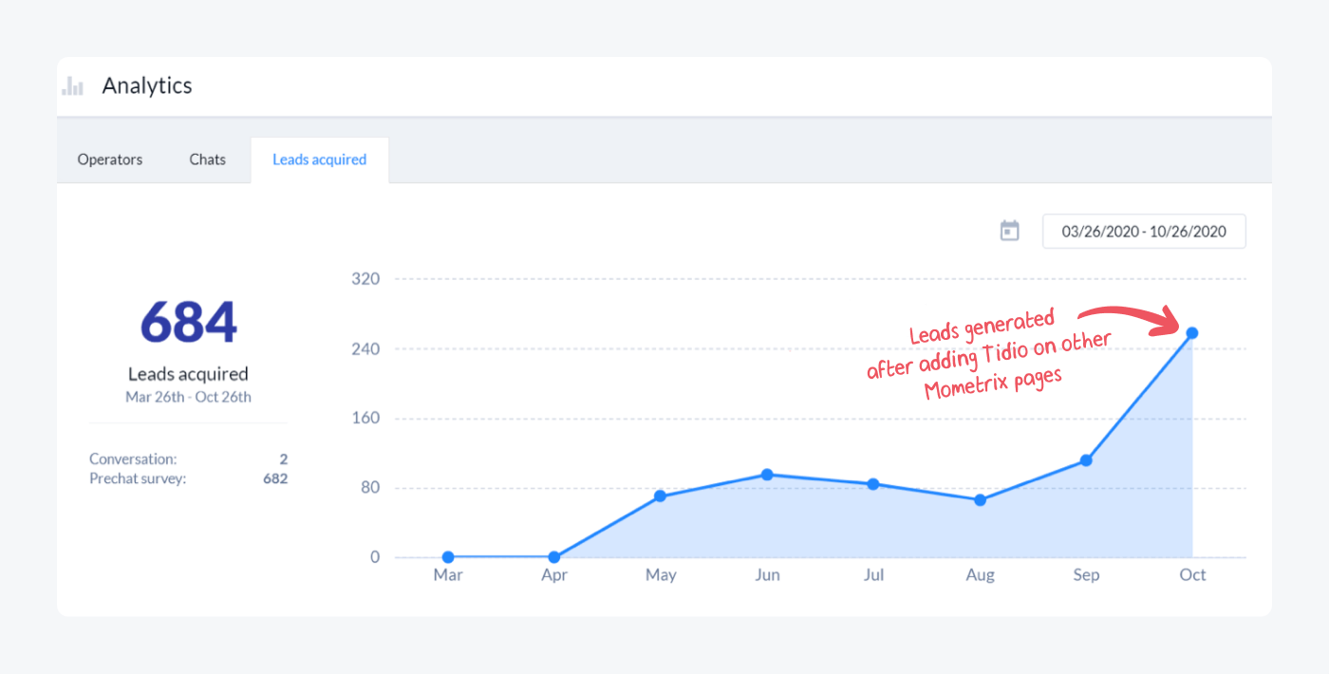This screenshot has width=1329, height=674.
Task: Select the Leads acquired tab
Action: click(319, 159)
